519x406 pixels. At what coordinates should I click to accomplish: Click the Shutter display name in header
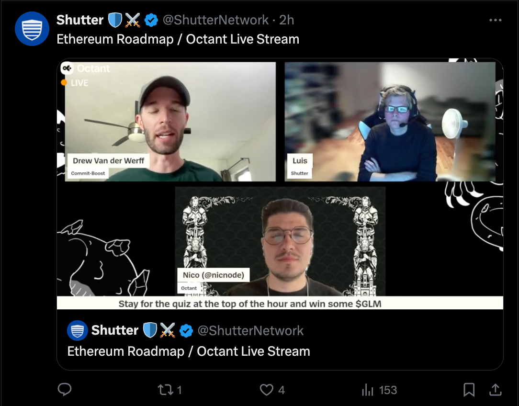(x=80, y=20)
